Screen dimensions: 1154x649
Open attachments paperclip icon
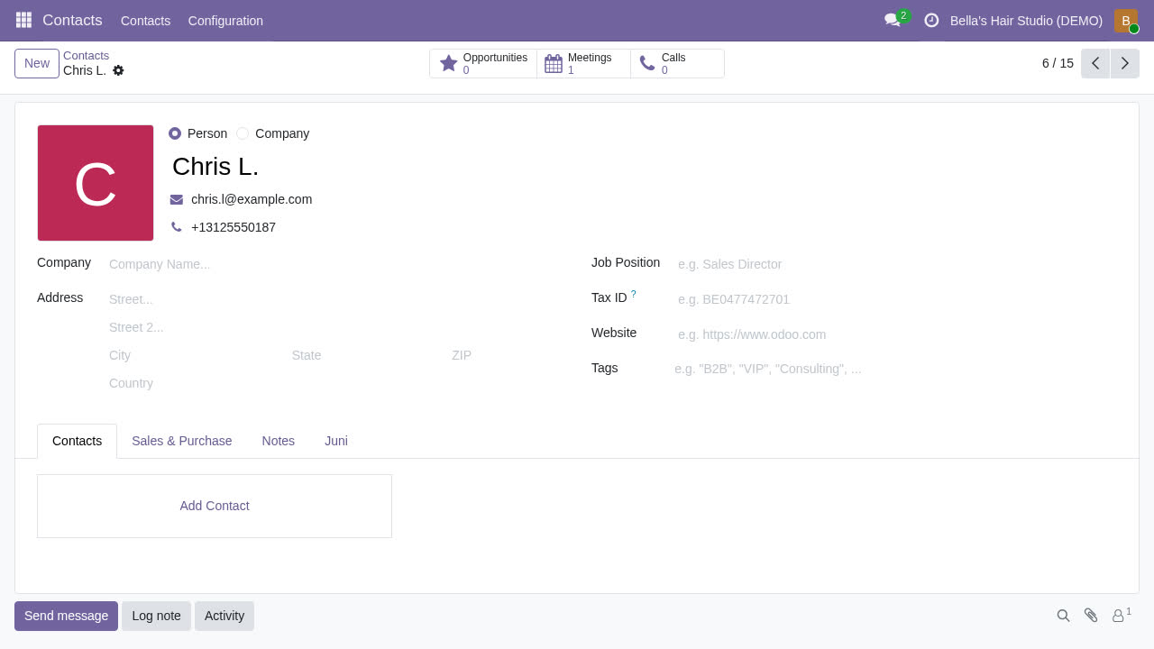click(1091, 616)
